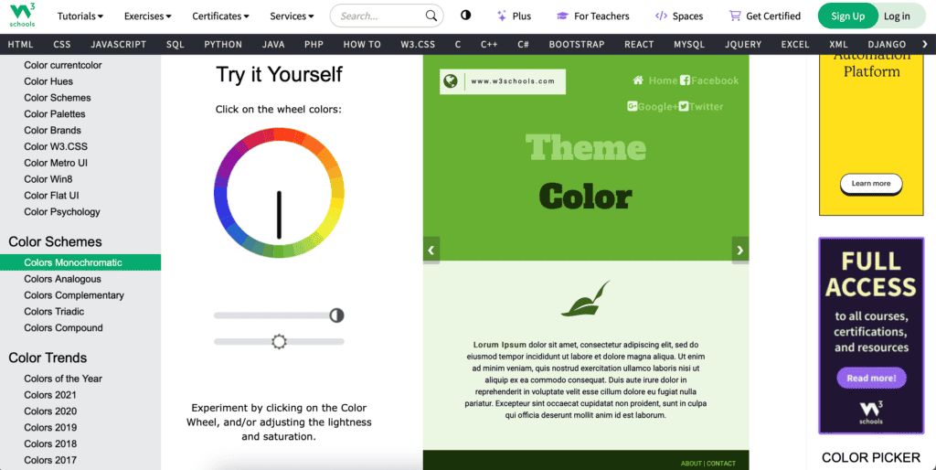Click the Get Certified cart icon
936x470 pixels.
[735, 16]
